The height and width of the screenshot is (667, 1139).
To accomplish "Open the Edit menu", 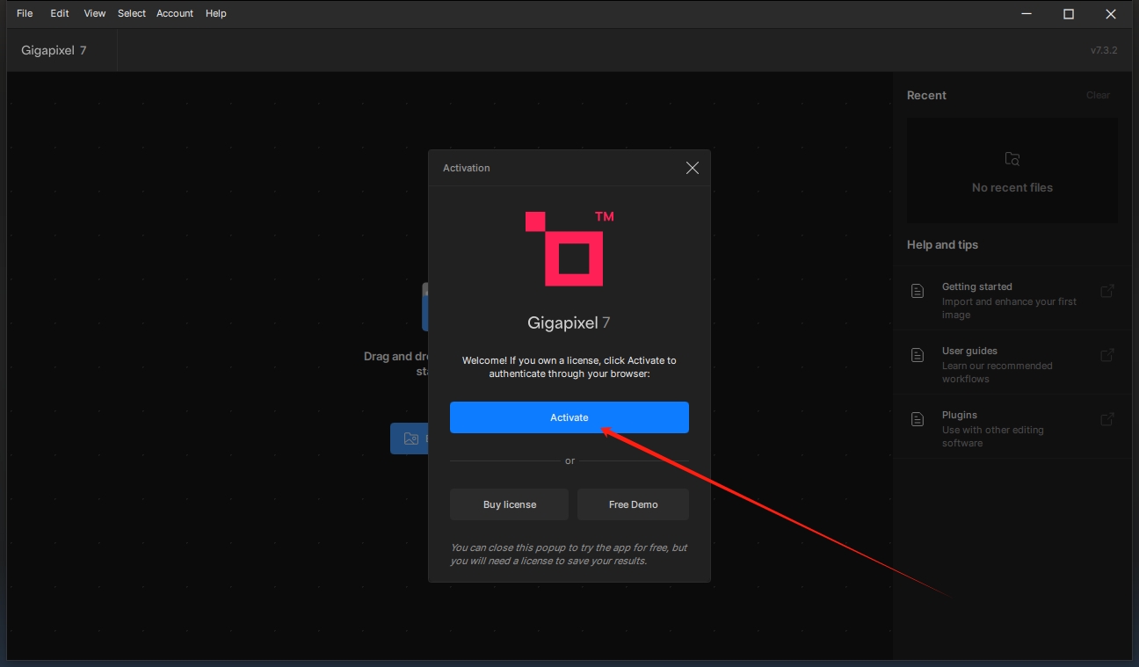I will [x=60, y=13].
